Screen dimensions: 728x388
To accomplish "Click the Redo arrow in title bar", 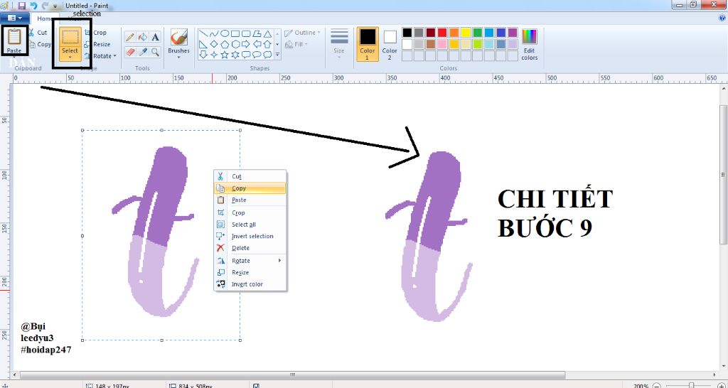I will pyautogui.click(x=45, y=6).
